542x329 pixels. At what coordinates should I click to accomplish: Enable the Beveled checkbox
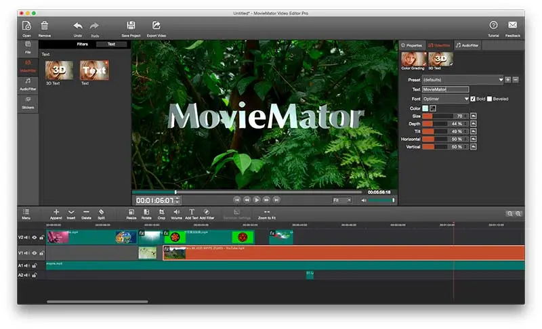click(489, 99)
